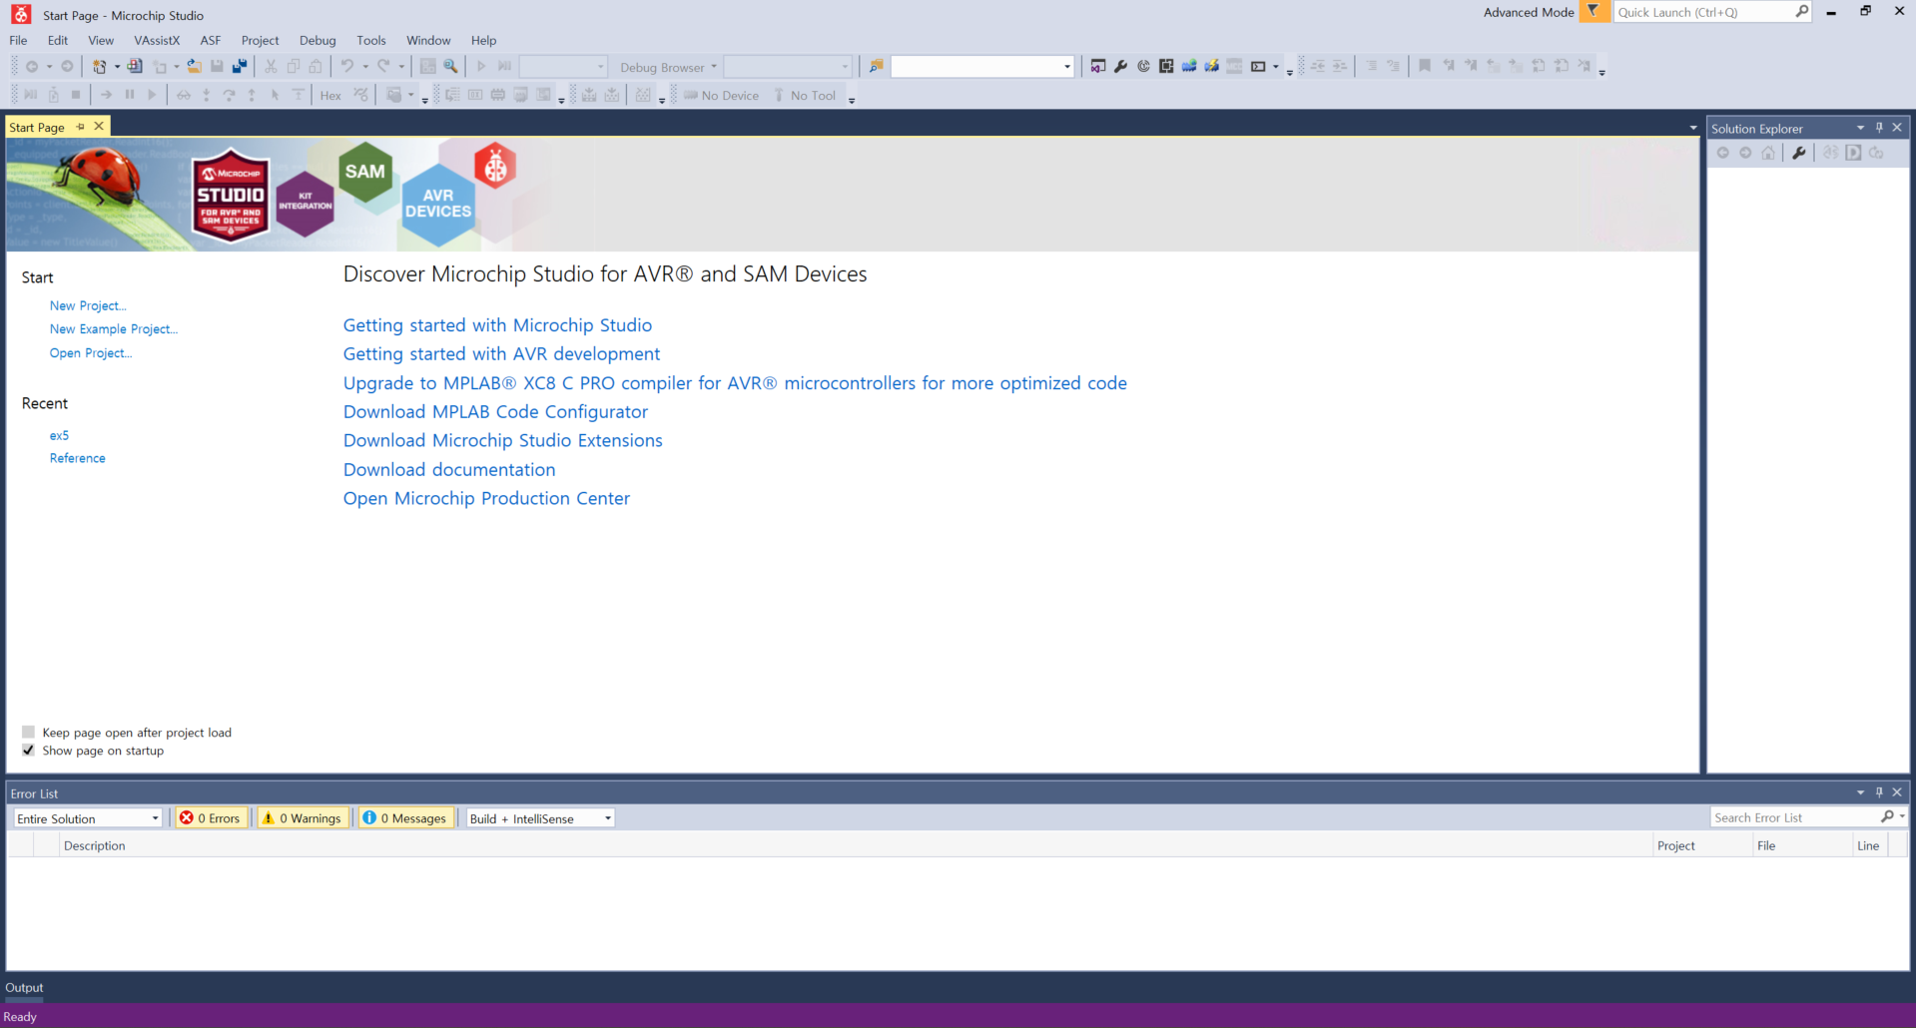Open the Output tab at bottom
The width and height of the screenshot is (1916, 1028).
pyautogui.click(x=24, y=988)
